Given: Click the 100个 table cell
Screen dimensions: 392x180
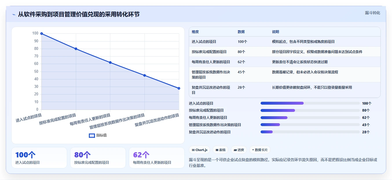Looking at the screenshot, I should 242,42.
